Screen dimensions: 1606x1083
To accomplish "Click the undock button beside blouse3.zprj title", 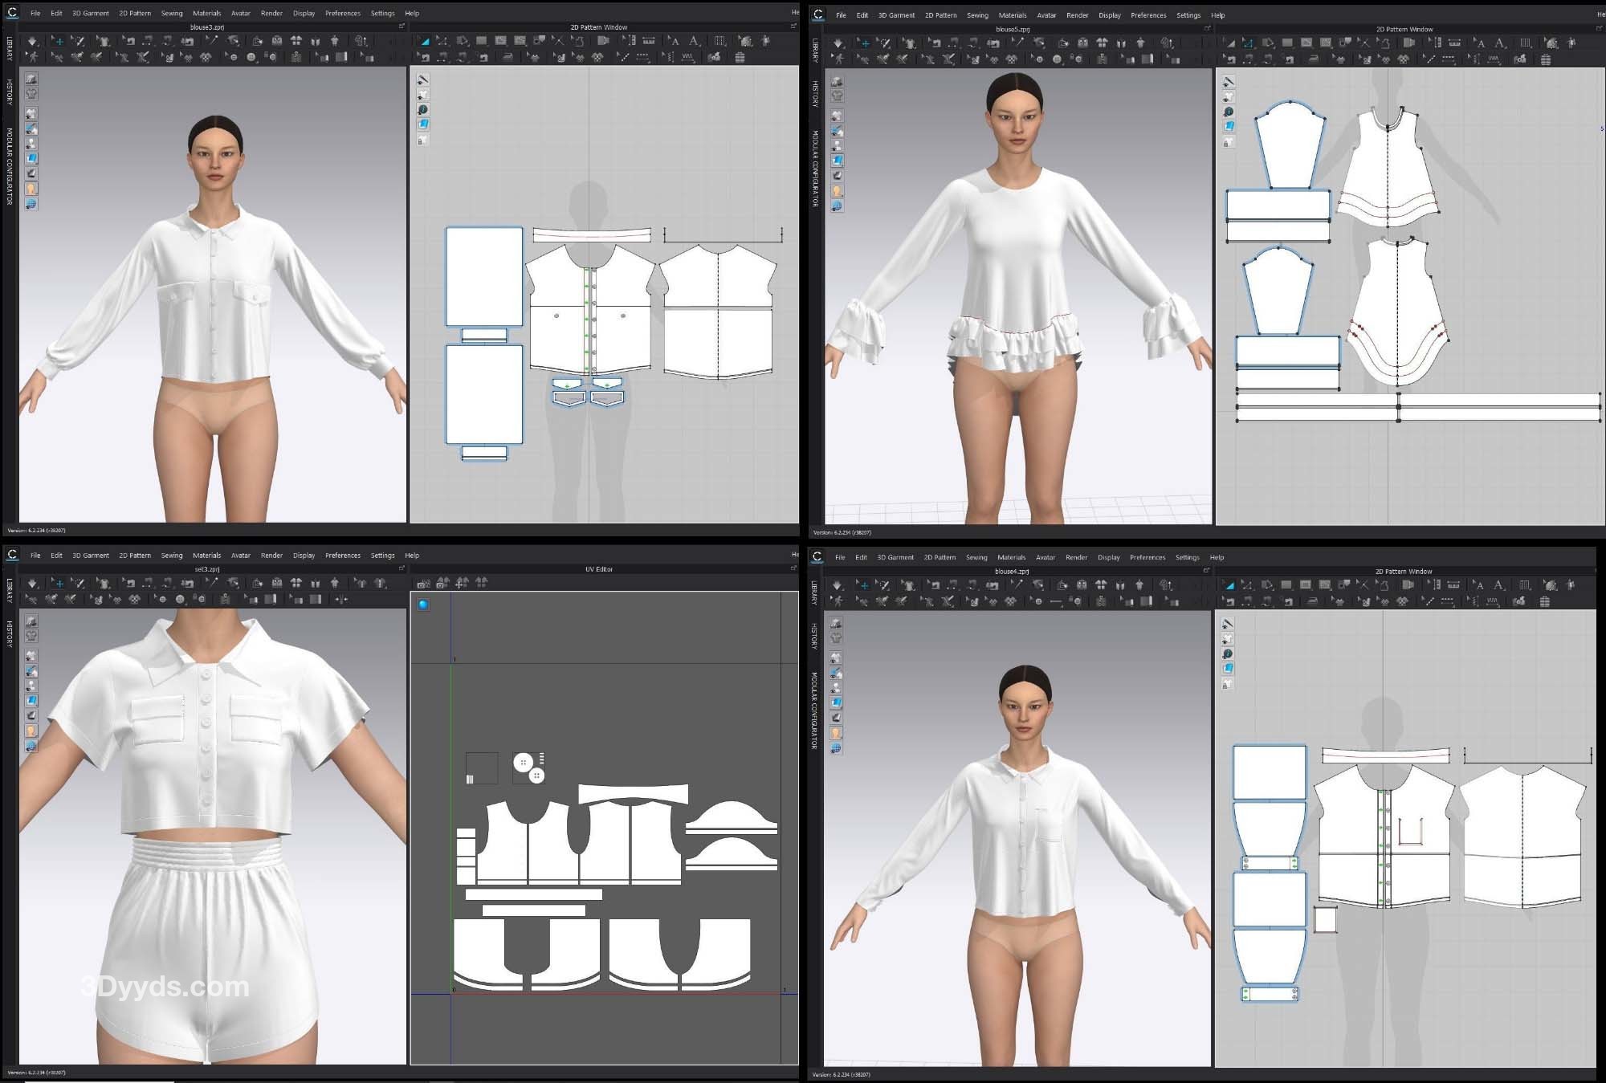I will (x=401, y=26).
